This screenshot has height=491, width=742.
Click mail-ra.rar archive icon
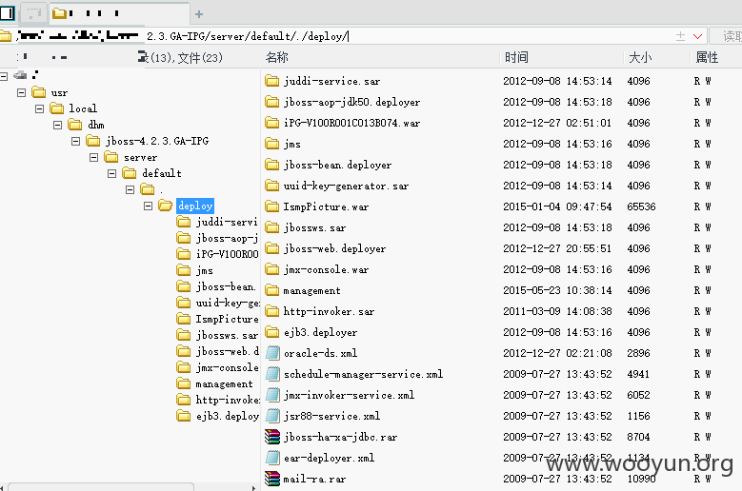coord(272,479)
